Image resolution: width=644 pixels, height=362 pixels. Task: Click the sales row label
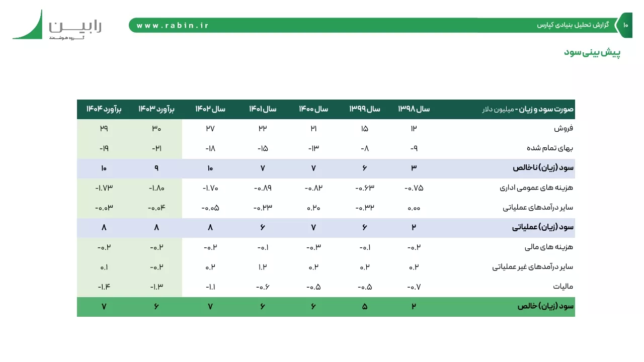[x=564, y=129]
